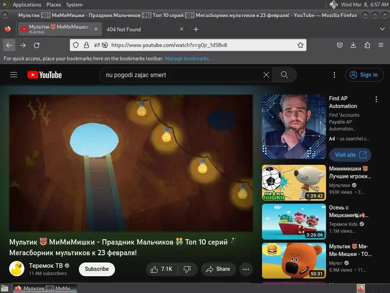This screenshot has height=293, width=390.
Task: Open Мимимишки Лучшие игроки video title
Action: [350, 172]
